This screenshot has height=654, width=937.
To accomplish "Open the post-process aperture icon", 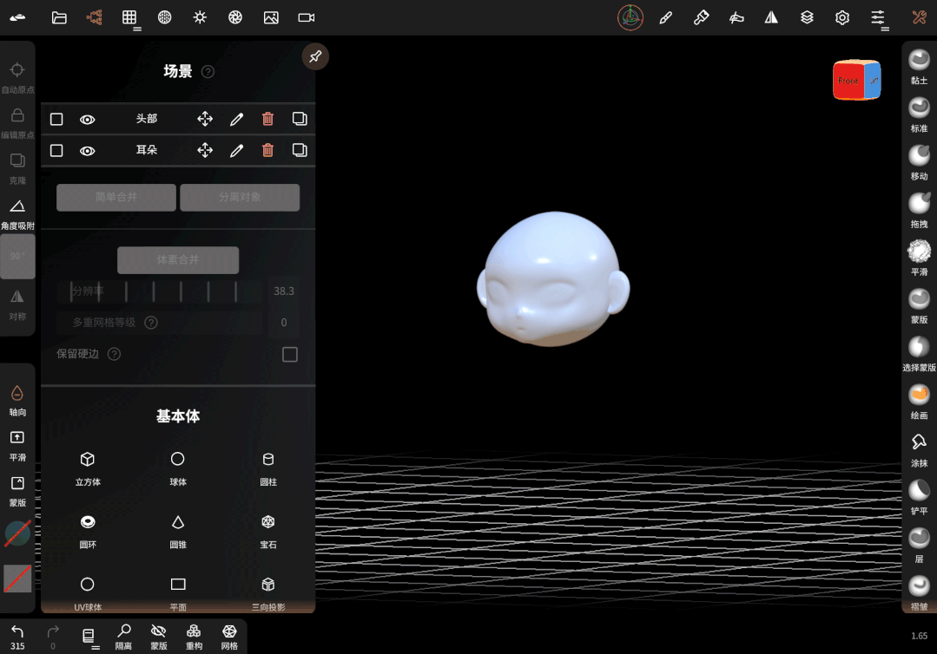I will pos(235,18).
